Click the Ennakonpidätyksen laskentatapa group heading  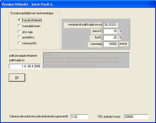click(32, 13)
